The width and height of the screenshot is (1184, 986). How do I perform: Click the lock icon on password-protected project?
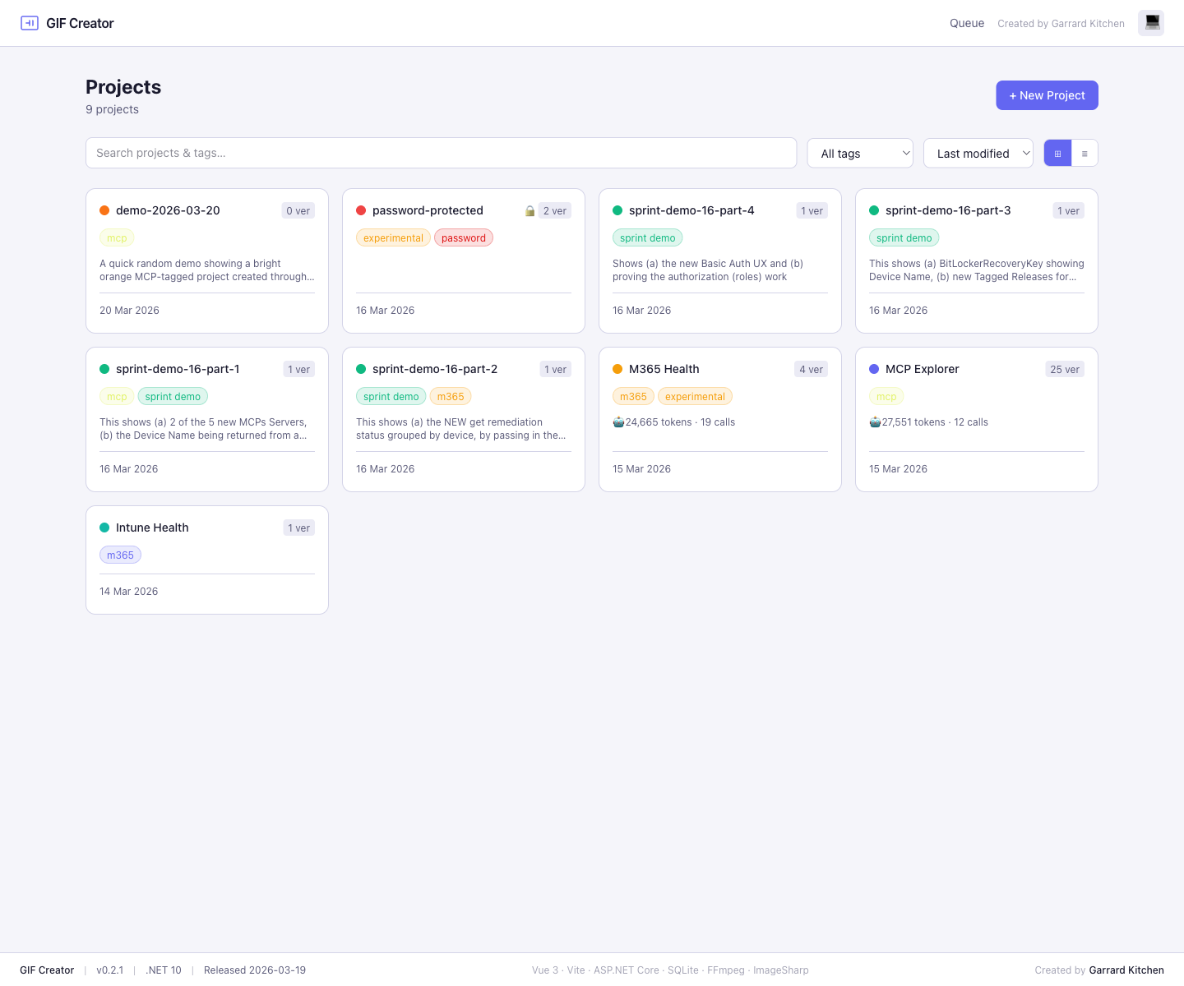coord(529,210)
